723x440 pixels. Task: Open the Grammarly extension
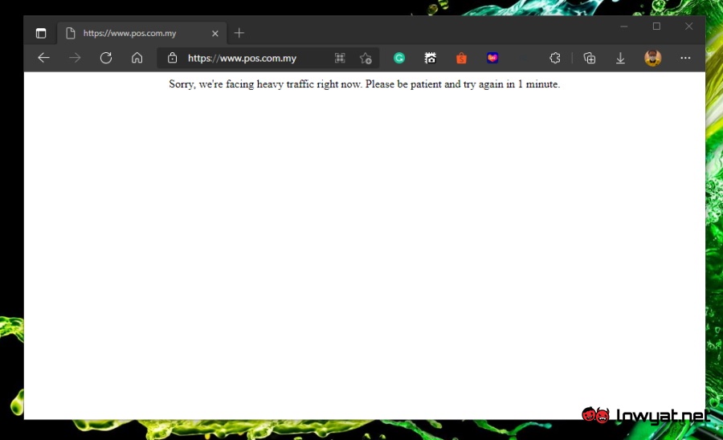pos(399,58)
